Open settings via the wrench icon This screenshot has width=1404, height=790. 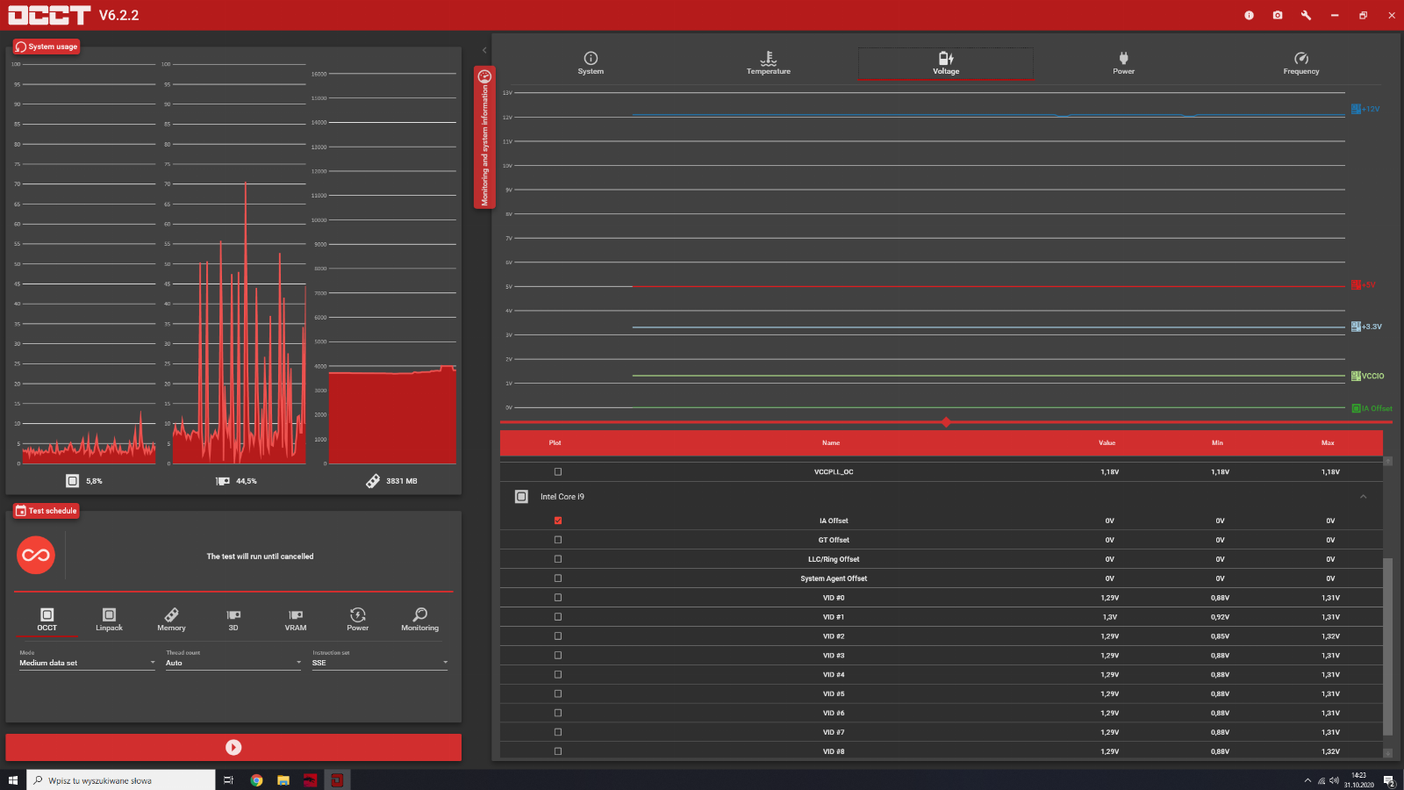tap(1306, 15)
